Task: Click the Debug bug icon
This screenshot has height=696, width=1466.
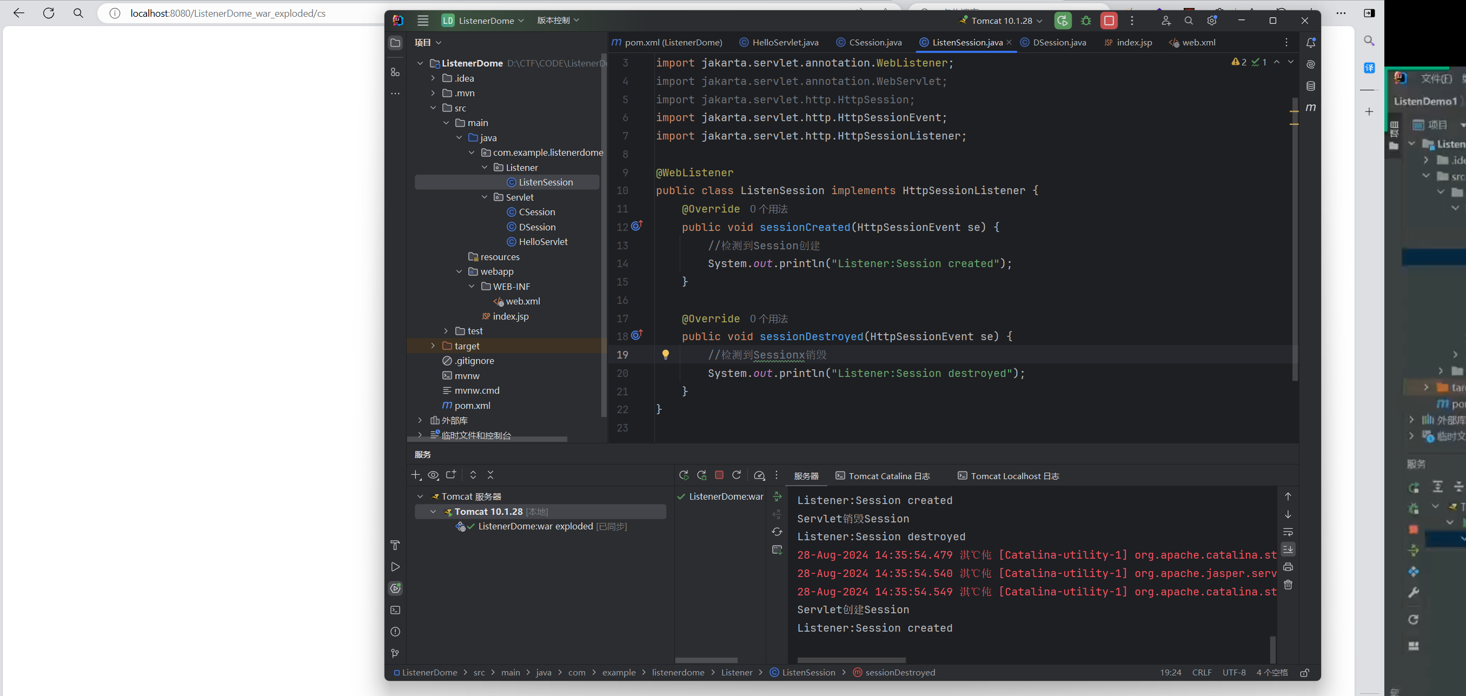Action: [x=1086, y=21]
